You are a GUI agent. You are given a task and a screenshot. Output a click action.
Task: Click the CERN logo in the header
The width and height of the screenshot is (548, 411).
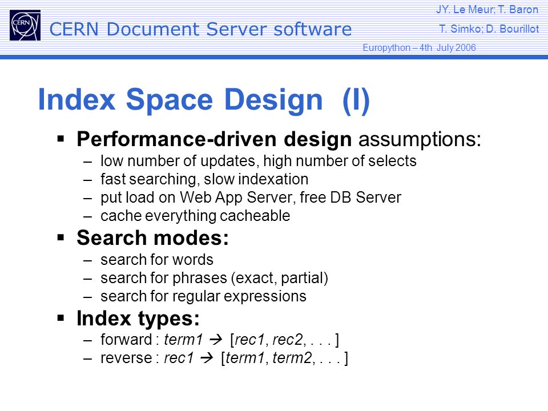25,25
